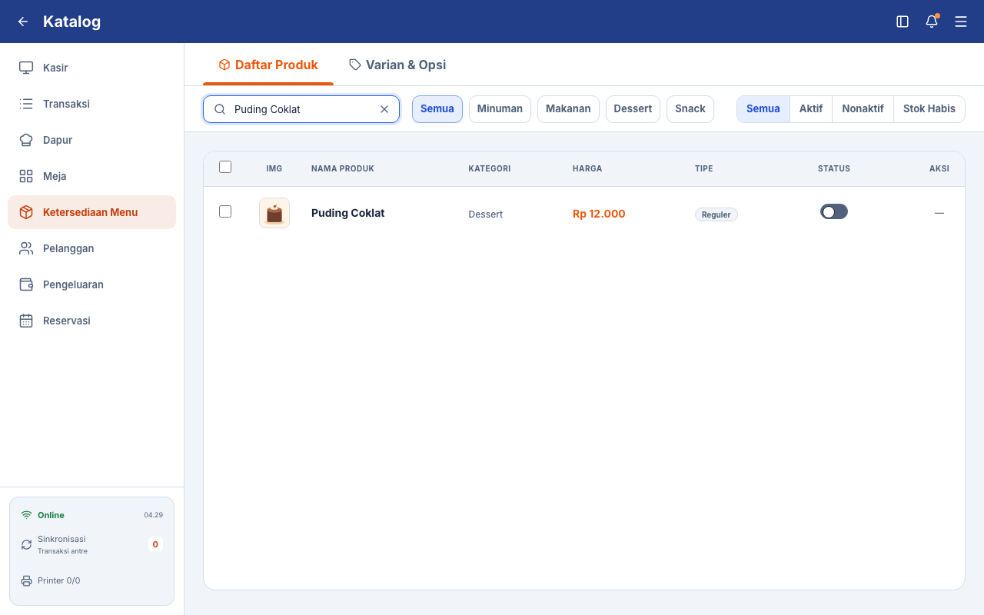Image resolution: width=984 pixels, height=615 pixels.
Task: Select the Semua category chip
Action: 437,109
